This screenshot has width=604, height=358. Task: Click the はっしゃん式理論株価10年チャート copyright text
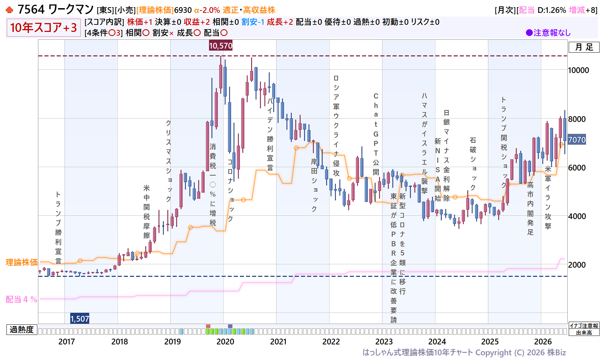point(464,353)
